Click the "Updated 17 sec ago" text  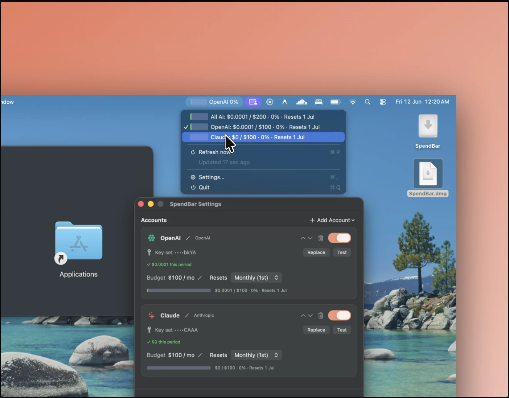tap(224, 162)
